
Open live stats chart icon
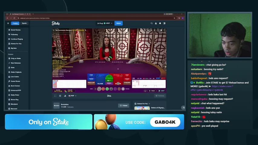(x=65, y=96)
